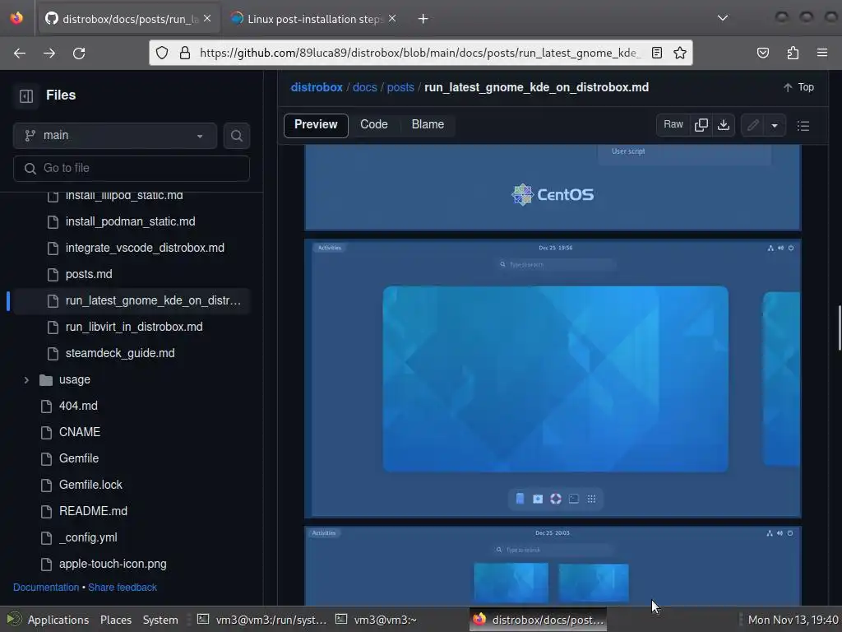
Task: Open posts.md in file tree
Action: [89, 274]
